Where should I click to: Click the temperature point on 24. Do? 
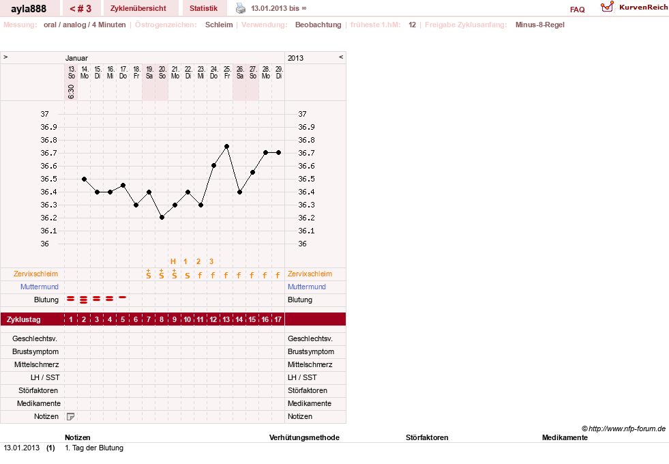coord(213,166)
